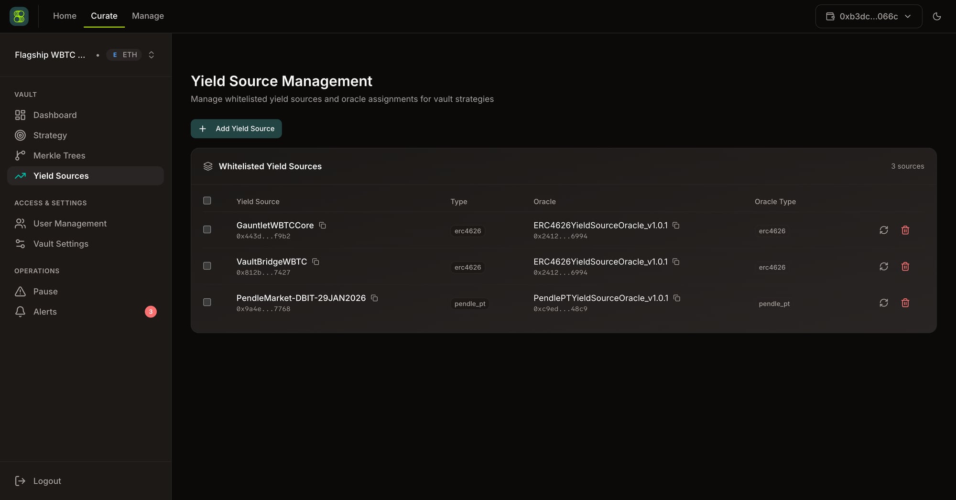Delete VaultBridgeWBTC yield source
Viewport: 956px width, 500px height.
click(905, 266)
